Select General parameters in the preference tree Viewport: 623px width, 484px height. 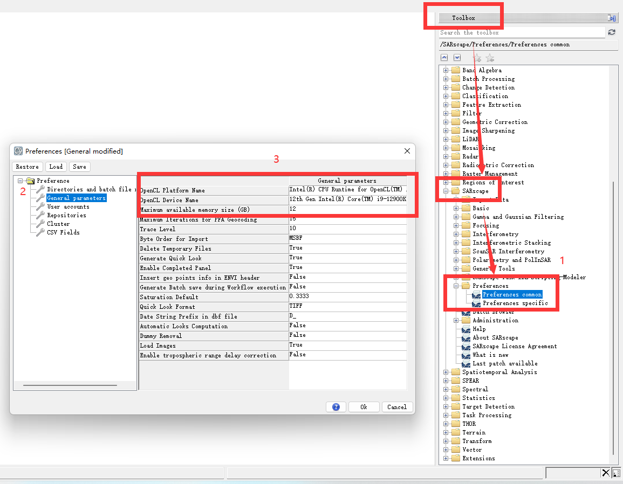pyautogui.click(x=76, y=198)
